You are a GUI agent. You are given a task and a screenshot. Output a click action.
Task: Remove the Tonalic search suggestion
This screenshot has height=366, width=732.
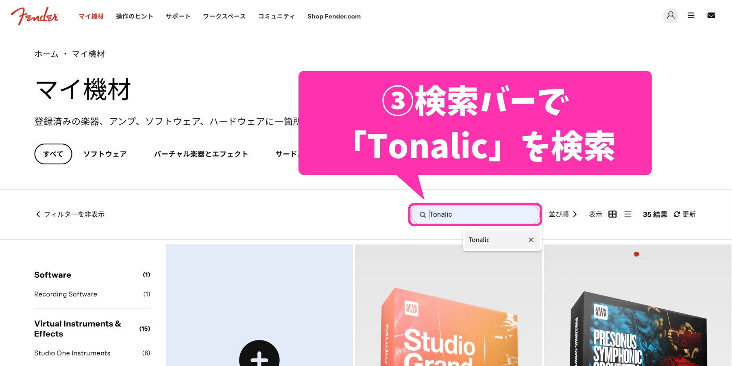(531, 240)
